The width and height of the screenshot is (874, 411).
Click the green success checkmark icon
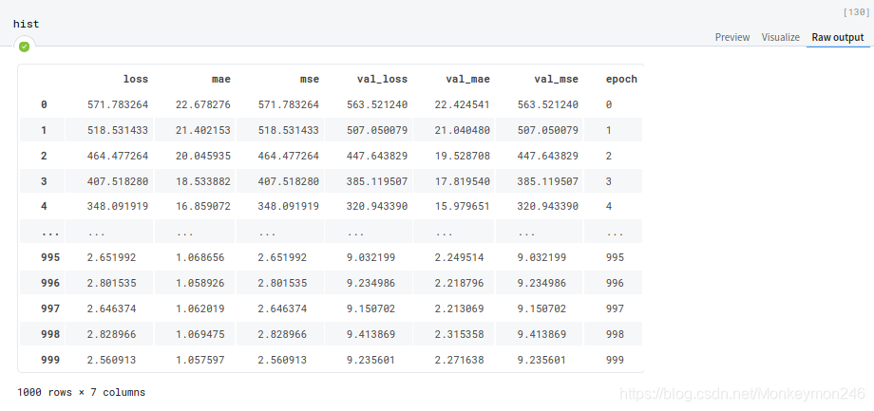24,47
